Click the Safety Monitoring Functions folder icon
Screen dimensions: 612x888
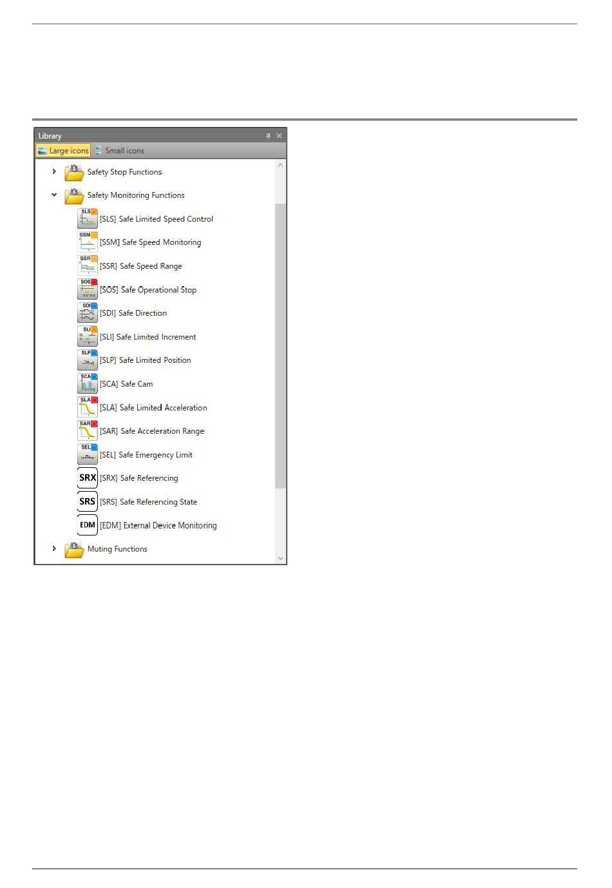point(74,195)
